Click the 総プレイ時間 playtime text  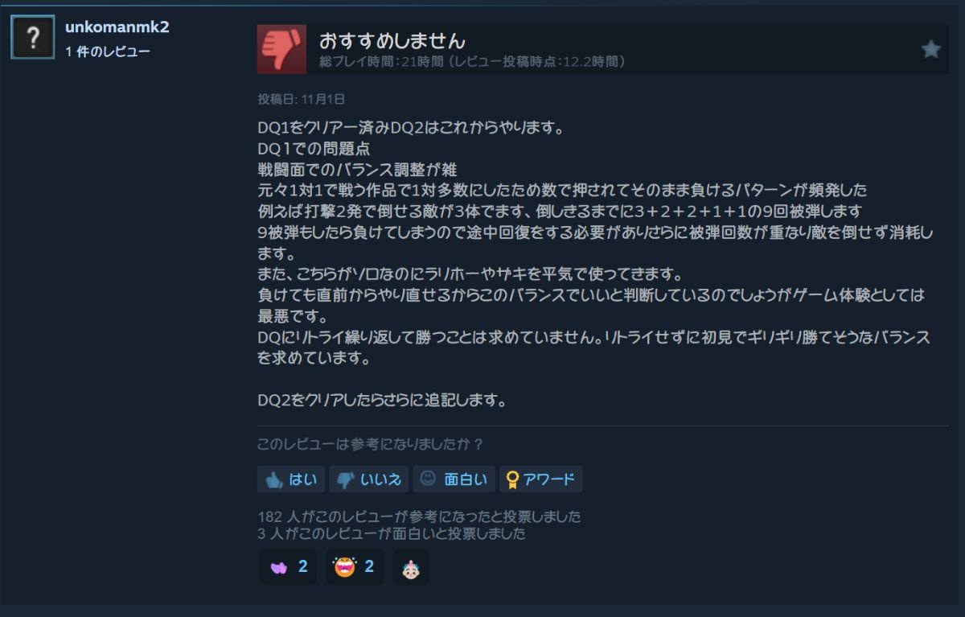[x=472, y=62]
